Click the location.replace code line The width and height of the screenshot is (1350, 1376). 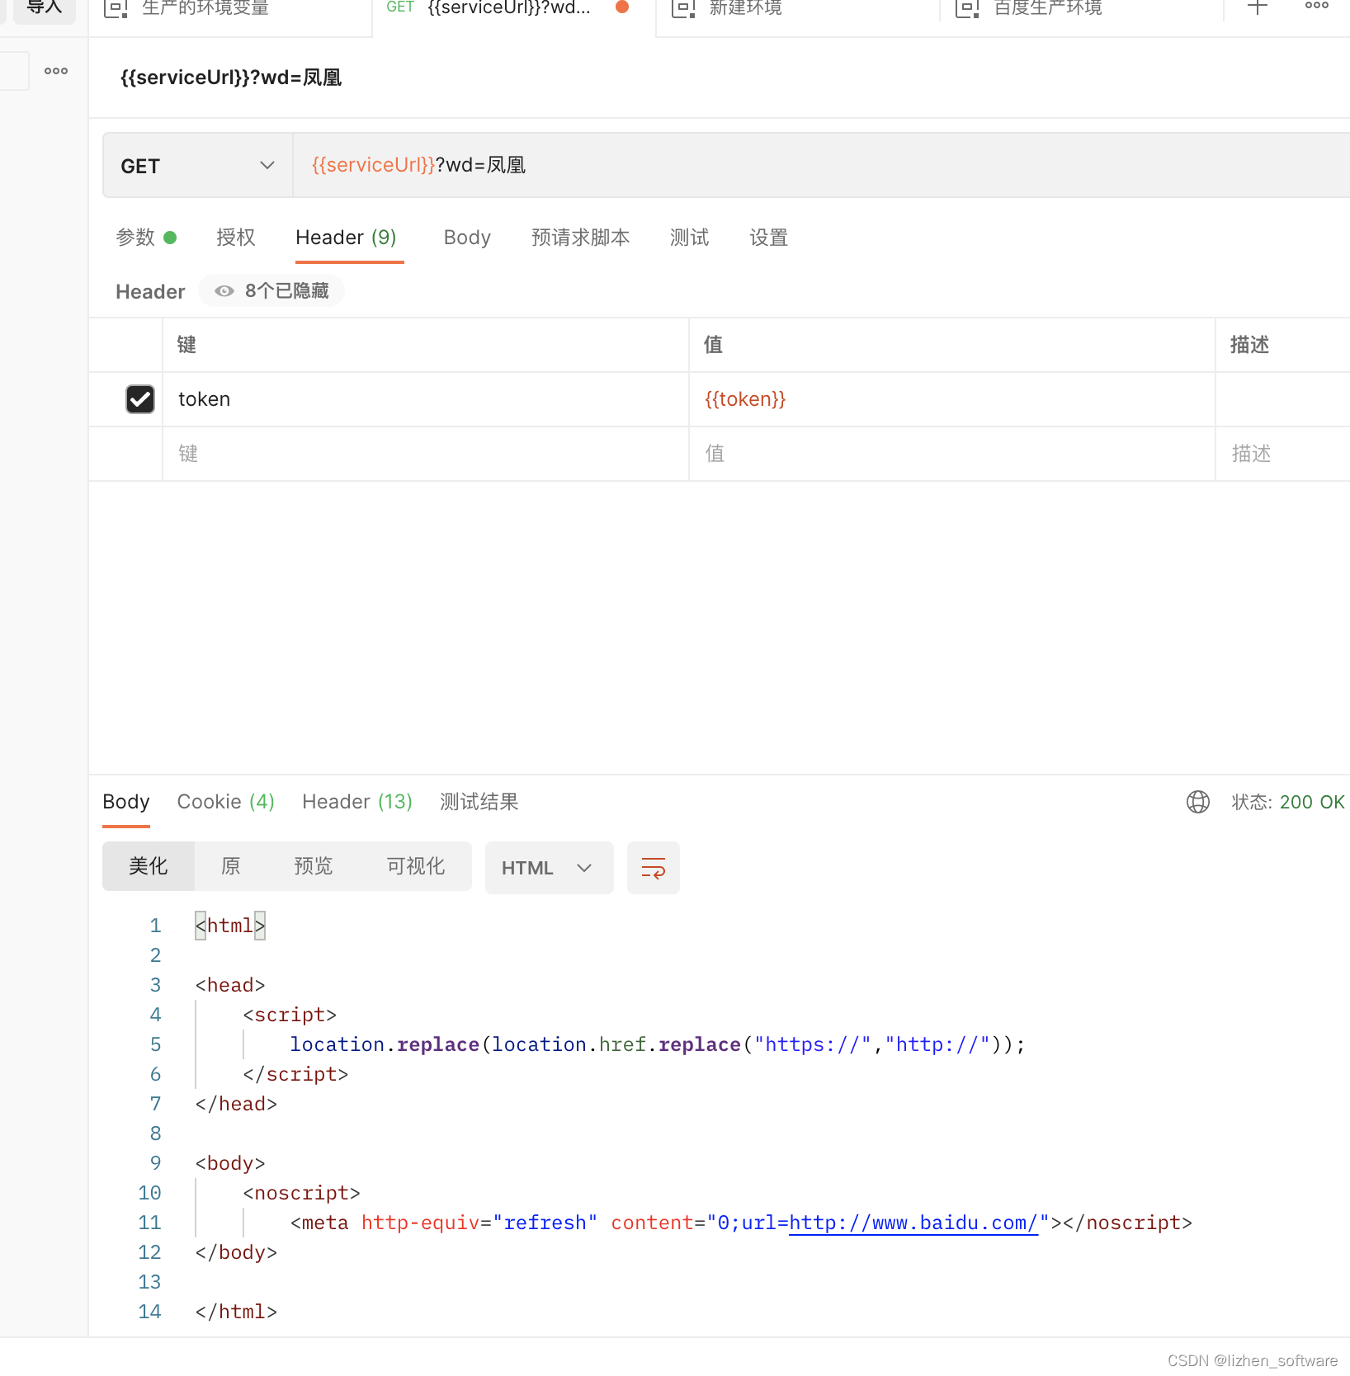658,1044
